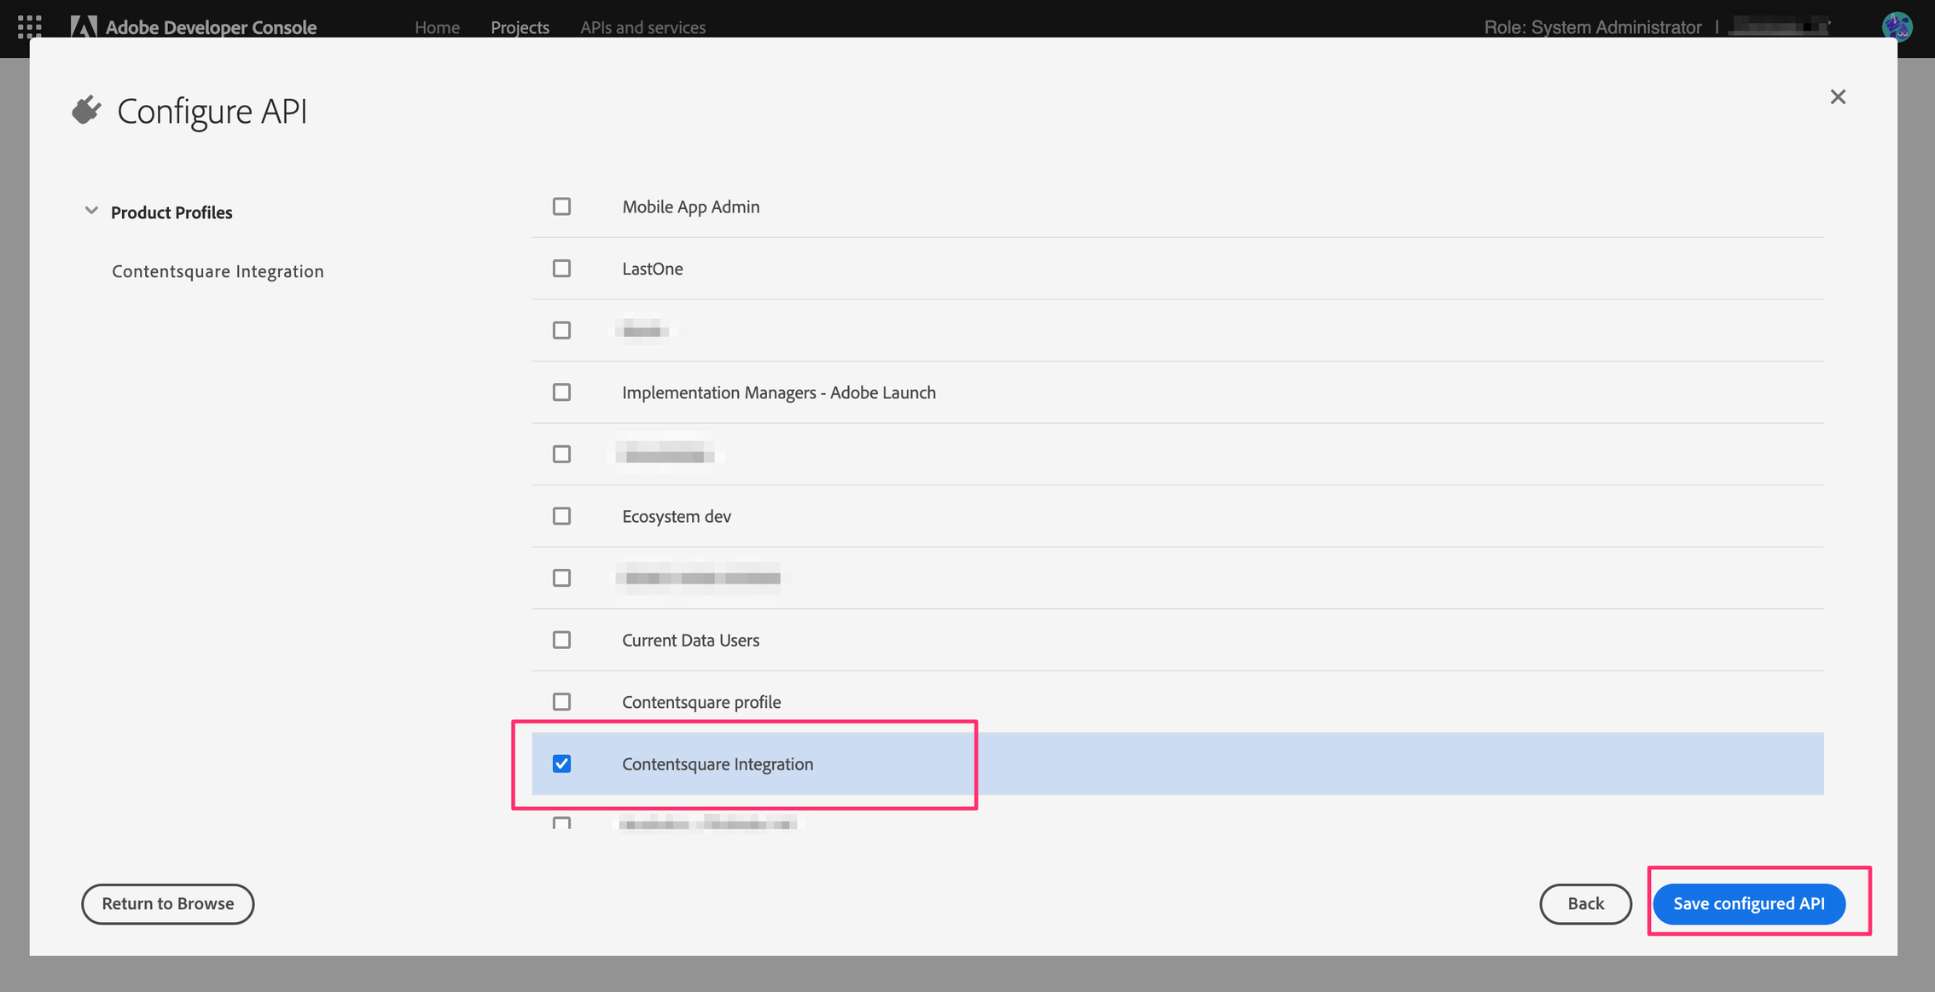Click the LastOne profile label

point(652,269)
